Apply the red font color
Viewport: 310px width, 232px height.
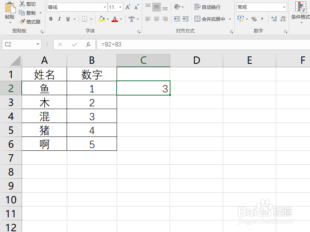(x=115, y=19)
